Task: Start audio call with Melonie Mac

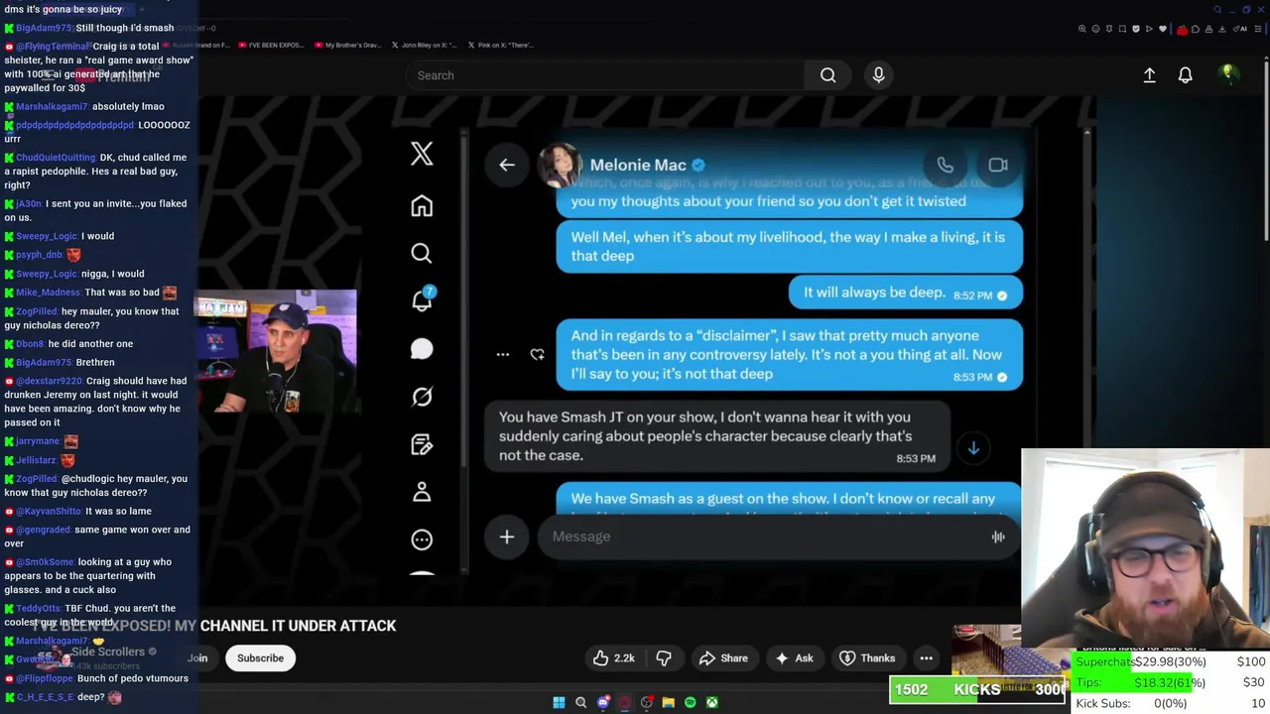Action: click(945, 166)
